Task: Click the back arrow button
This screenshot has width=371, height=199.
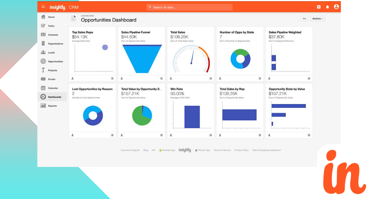Action: 304,19
